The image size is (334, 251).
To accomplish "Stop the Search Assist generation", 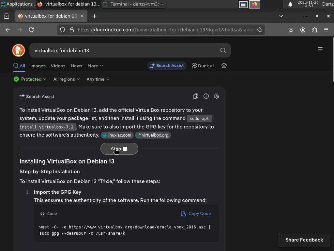I will coord(119,149).
